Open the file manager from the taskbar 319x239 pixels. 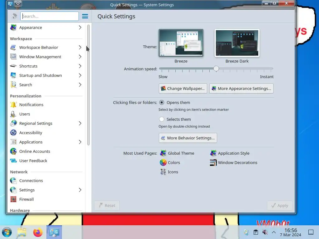click(22, 232)
